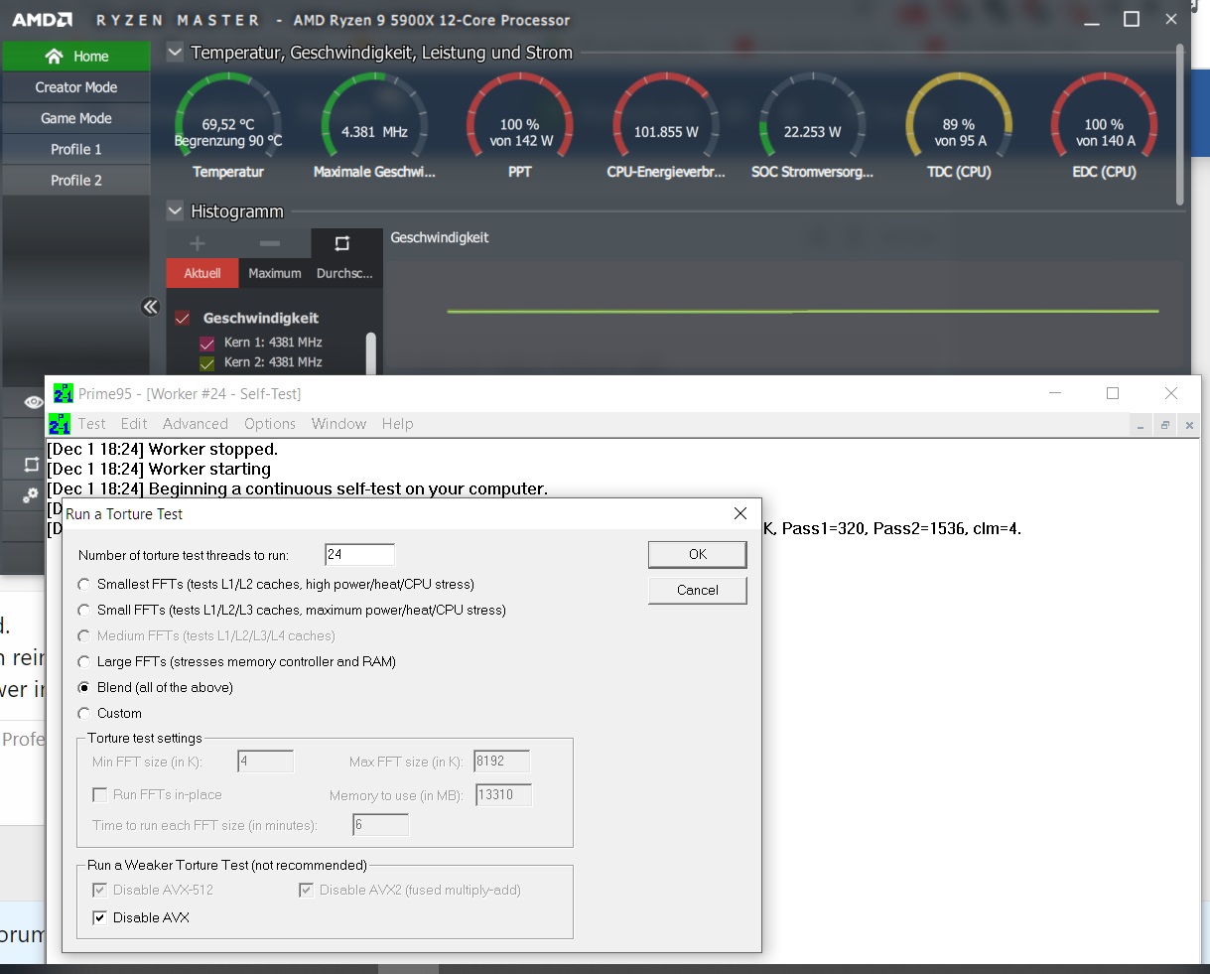The image size is (1210, 974).
Task: Open settings gear icon in Ryzen Master sidebar
Action: (31, 494)
